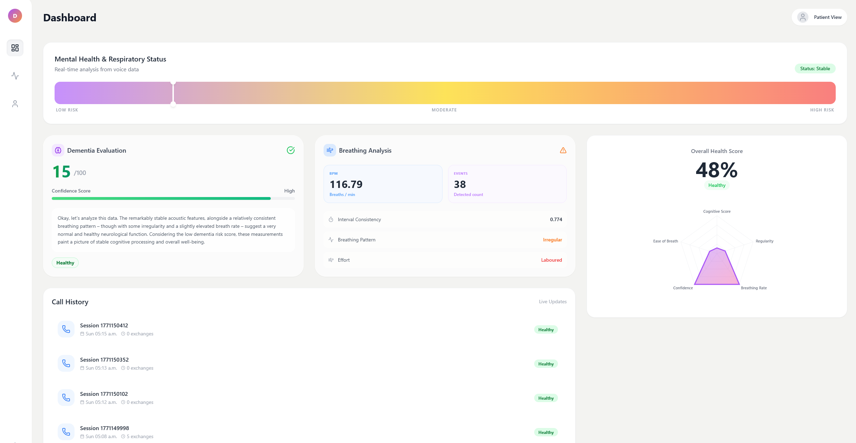856x443 pixels.
Task: Open the user profile sidebar icon
Action: point(15,104)
